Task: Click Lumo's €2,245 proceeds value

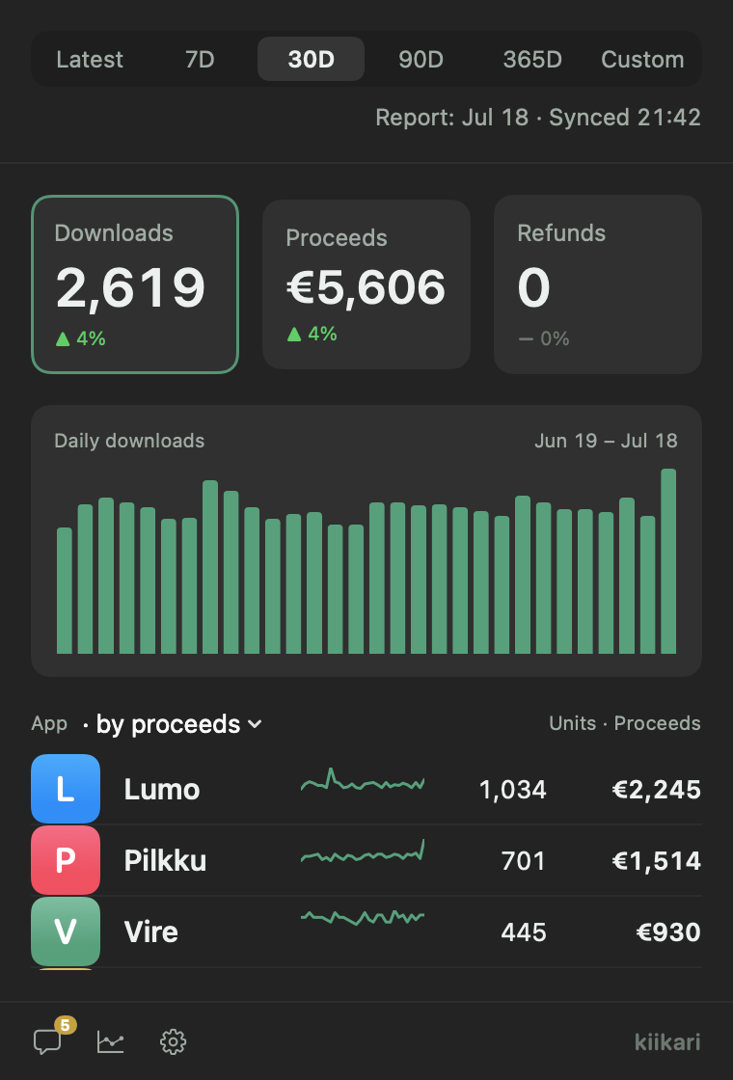Action: (657, 790)
